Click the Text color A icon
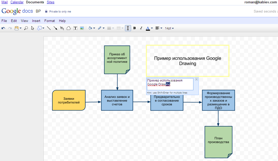The width and height of the screenshot is (278, 161). coord(148,28)
